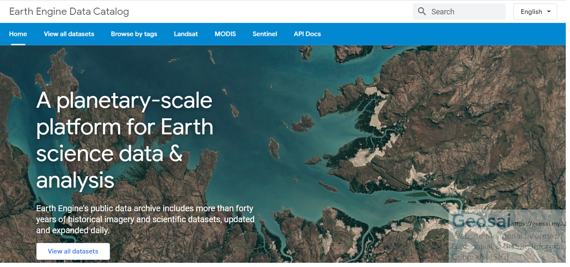570x267 pixels.
Task: Click the search magnifier icon
Action: 422,11
